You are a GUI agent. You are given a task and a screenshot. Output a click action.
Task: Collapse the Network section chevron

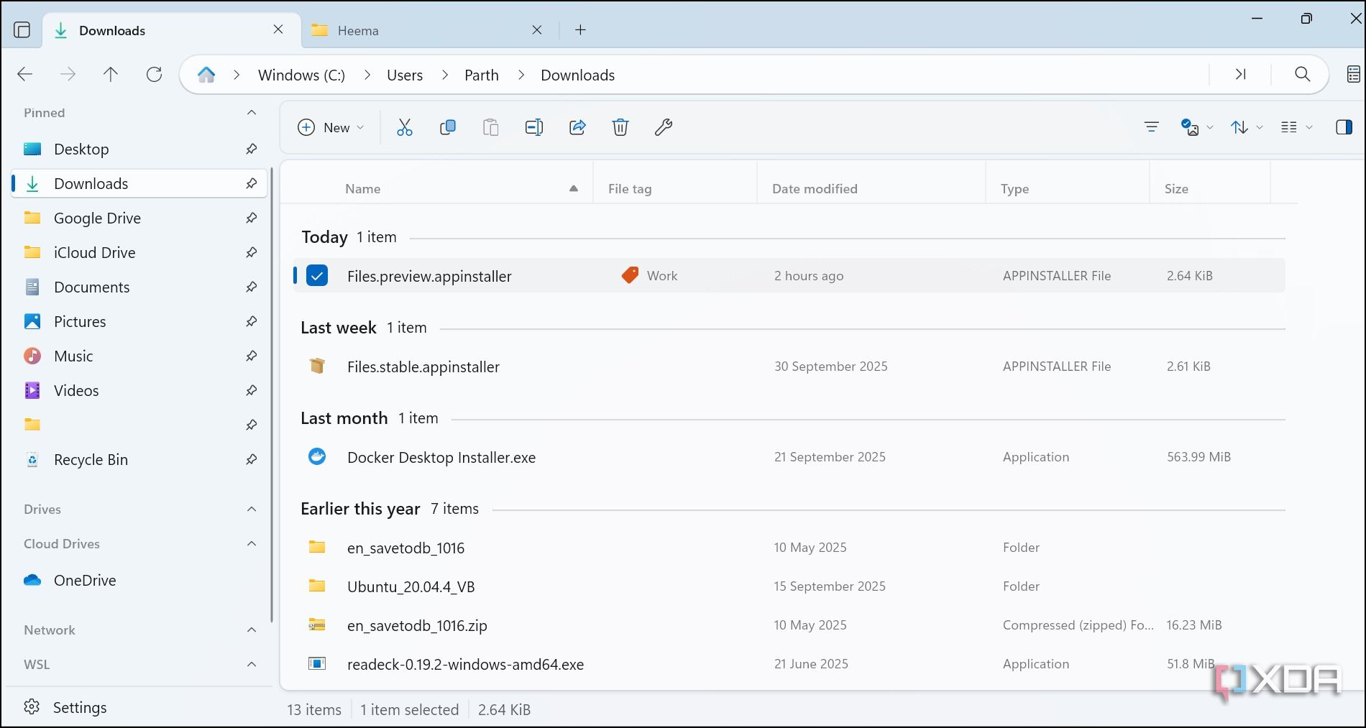click(252, 630)
